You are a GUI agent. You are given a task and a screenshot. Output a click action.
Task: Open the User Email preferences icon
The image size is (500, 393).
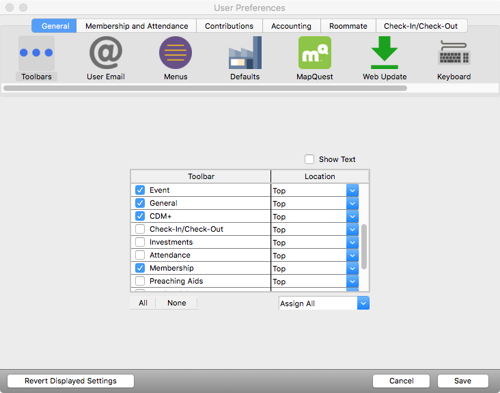(x=106, y=53)
